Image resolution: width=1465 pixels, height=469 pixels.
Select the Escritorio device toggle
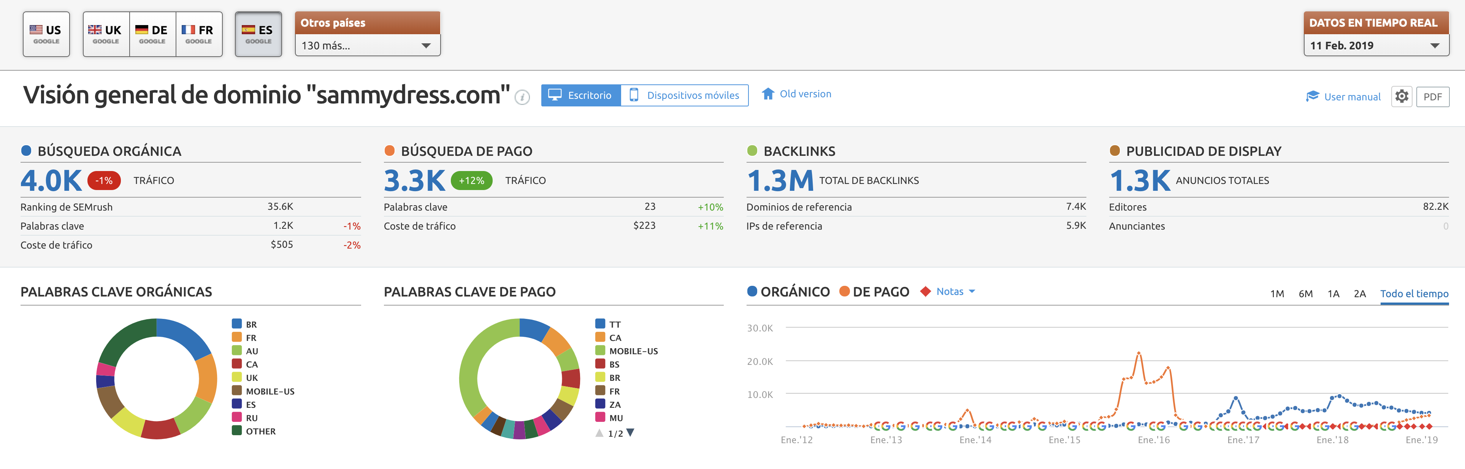[x=581, y=95]
